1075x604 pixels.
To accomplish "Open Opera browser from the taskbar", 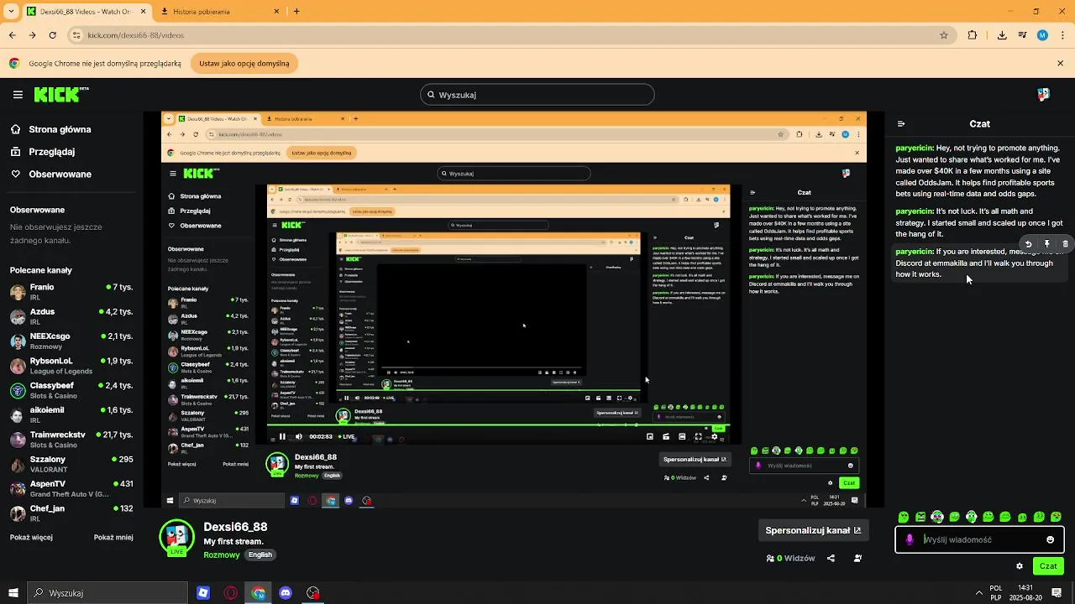I will [x=230, y=593].
